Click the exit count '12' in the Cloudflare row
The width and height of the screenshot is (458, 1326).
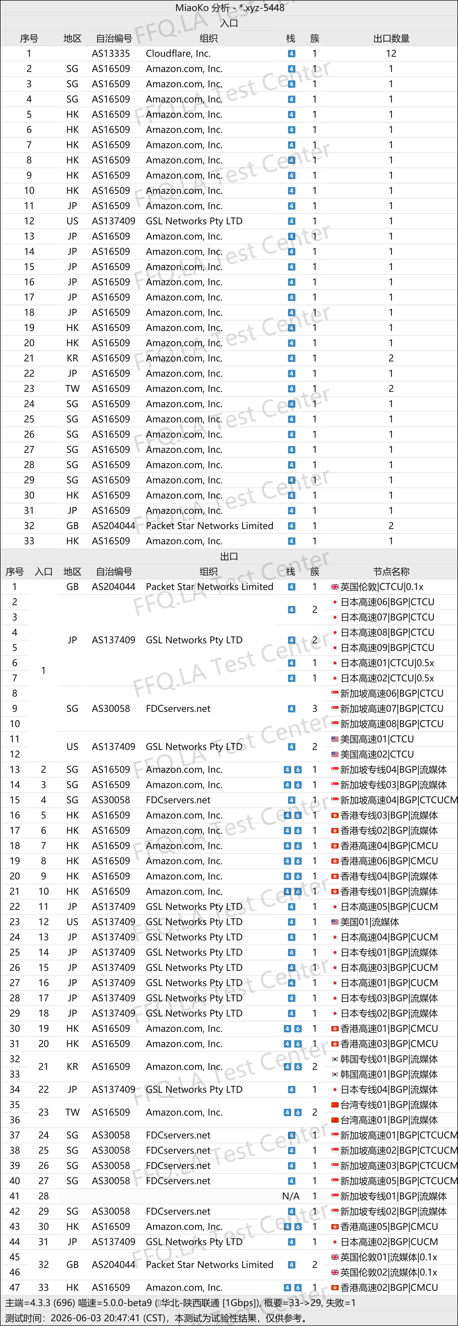pyautogui.click(x=391, y=54)
